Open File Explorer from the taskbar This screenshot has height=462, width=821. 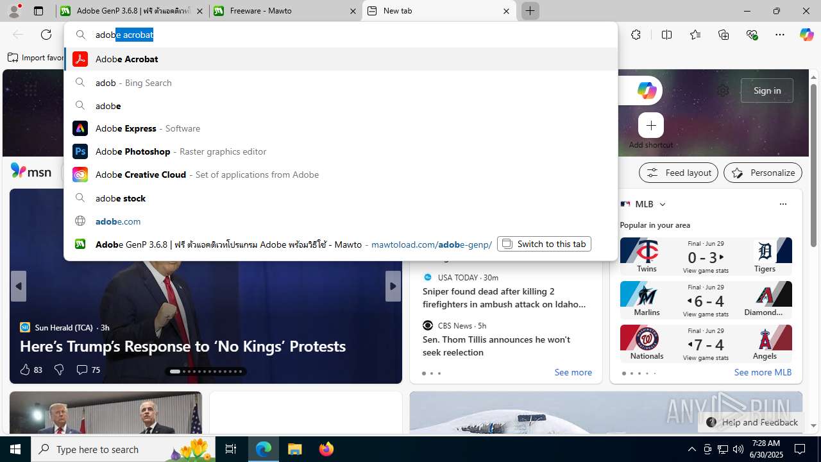[294, 449]
